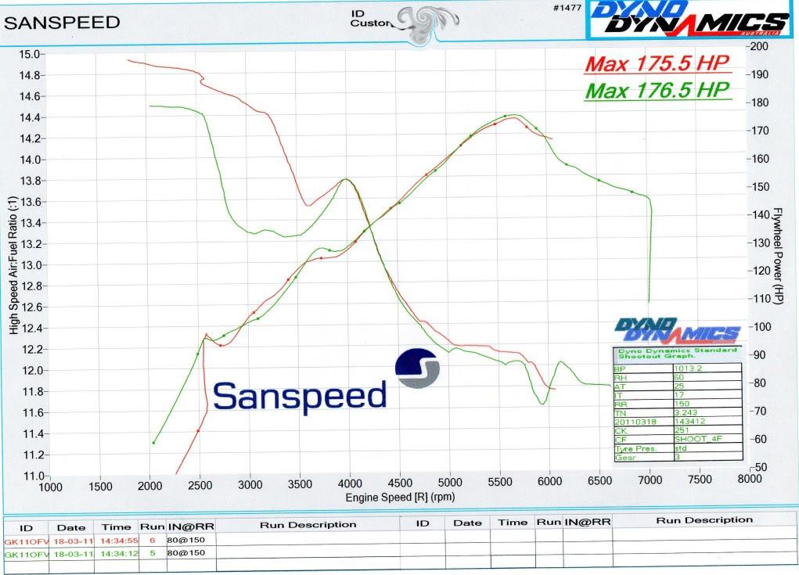
Task: Click the CF value SHOOT_4F
Action: pyautogui.click(x=698, y=439)
